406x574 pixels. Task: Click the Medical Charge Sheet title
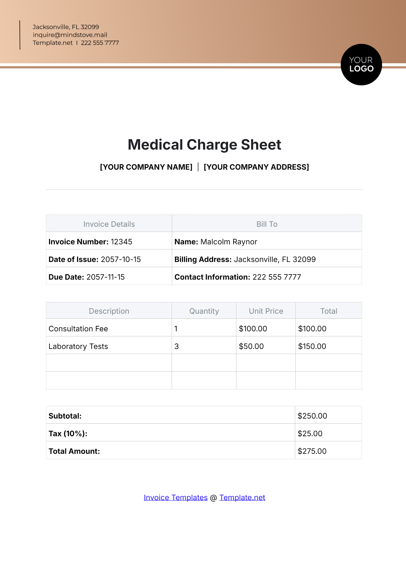204,145
